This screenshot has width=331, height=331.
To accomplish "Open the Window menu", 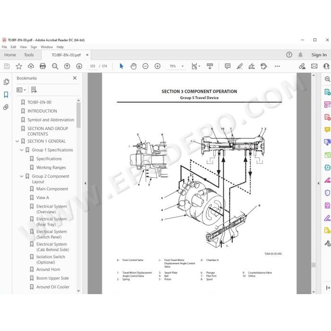I will tap(47, 47).
